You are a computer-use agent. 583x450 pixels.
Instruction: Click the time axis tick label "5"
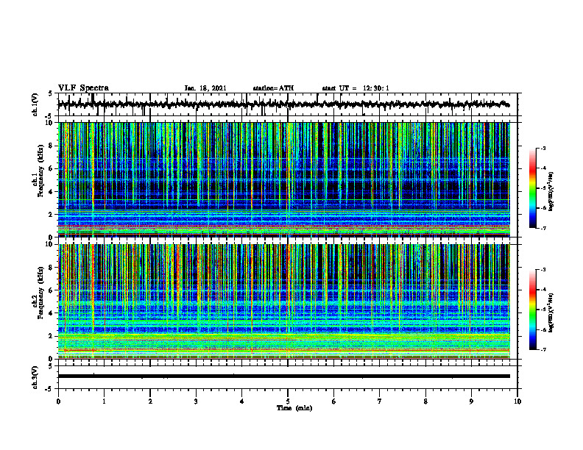tap(288, 401)
